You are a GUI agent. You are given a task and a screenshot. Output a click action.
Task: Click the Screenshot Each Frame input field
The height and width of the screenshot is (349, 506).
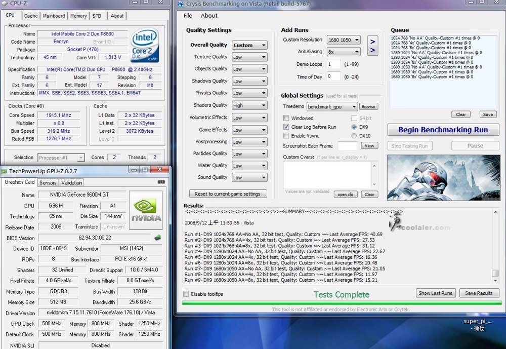pos(348,146)
